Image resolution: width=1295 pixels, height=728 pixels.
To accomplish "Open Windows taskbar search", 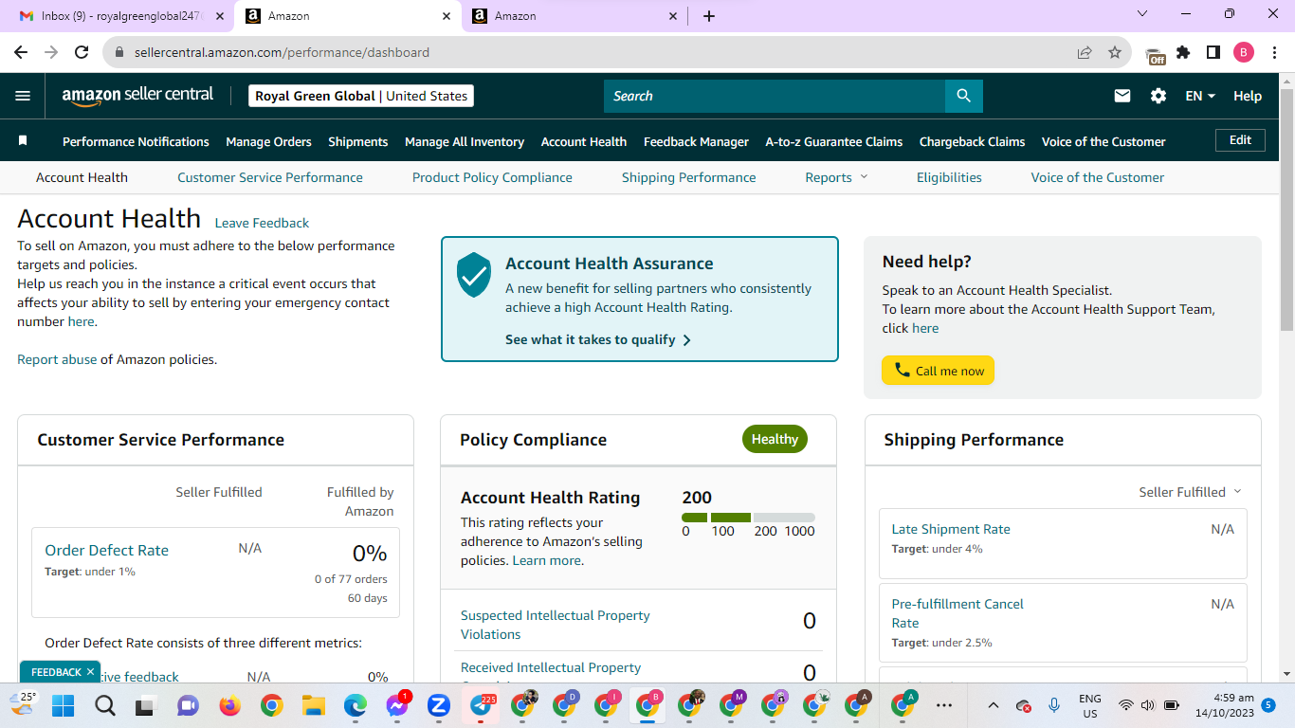I will click(x=104, y=705).
